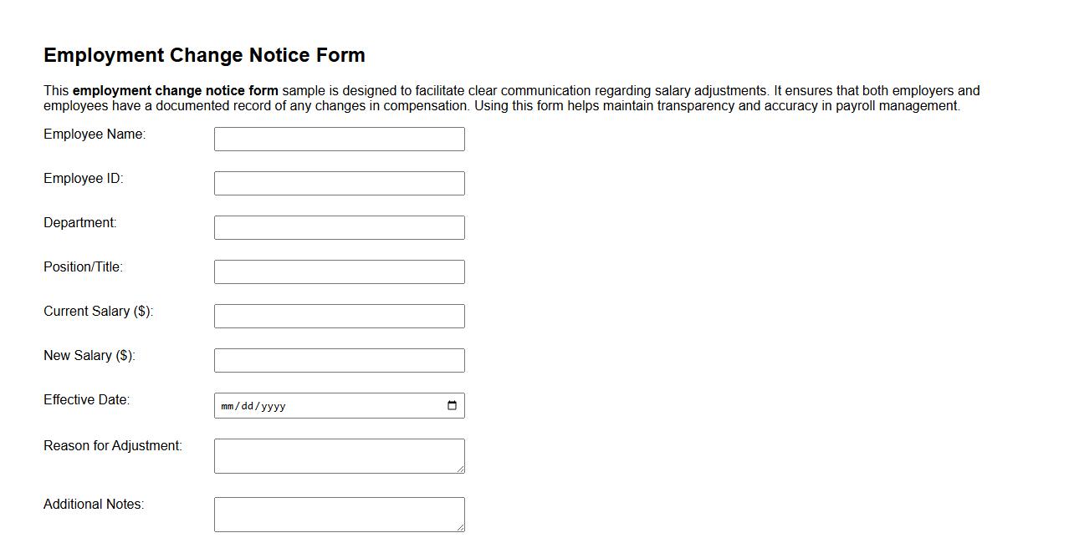The width and height of the screenshot is (1069, 543).
Task: Click the Employment Change Notice Form heading
Action: (204, 55)
